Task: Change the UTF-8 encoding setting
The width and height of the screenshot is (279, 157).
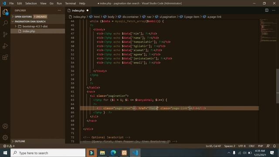Action: (242, 146)
